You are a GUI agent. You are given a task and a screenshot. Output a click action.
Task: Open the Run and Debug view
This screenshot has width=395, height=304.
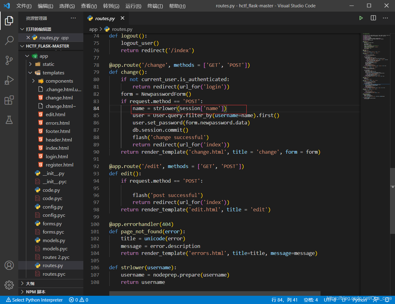(9, 80)
